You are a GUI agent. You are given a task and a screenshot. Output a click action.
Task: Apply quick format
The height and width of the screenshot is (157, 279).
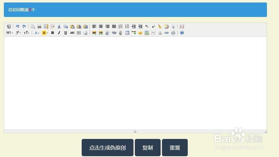click(x=167, y=26)
